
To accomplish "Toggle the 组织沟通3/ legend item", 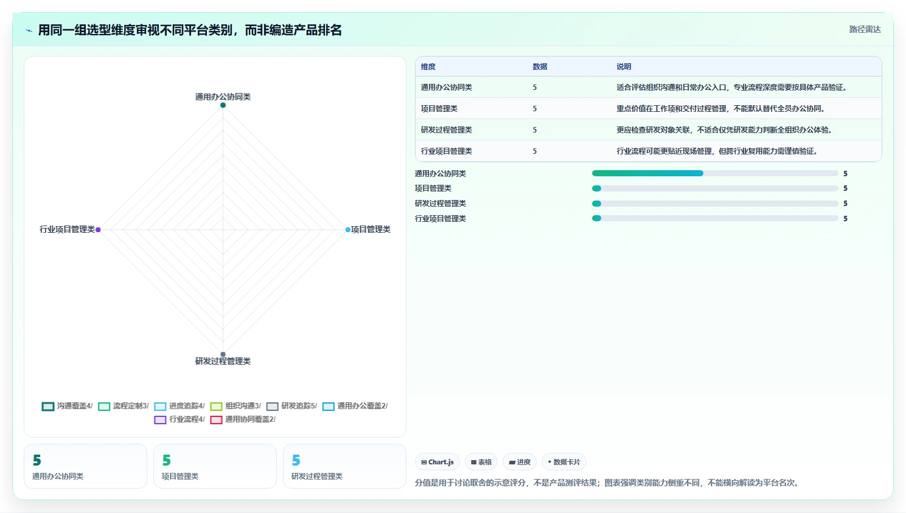I will (235, 406).
